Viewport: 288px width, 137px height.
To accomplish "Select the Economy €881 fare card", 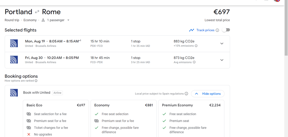I will [123, 118].
